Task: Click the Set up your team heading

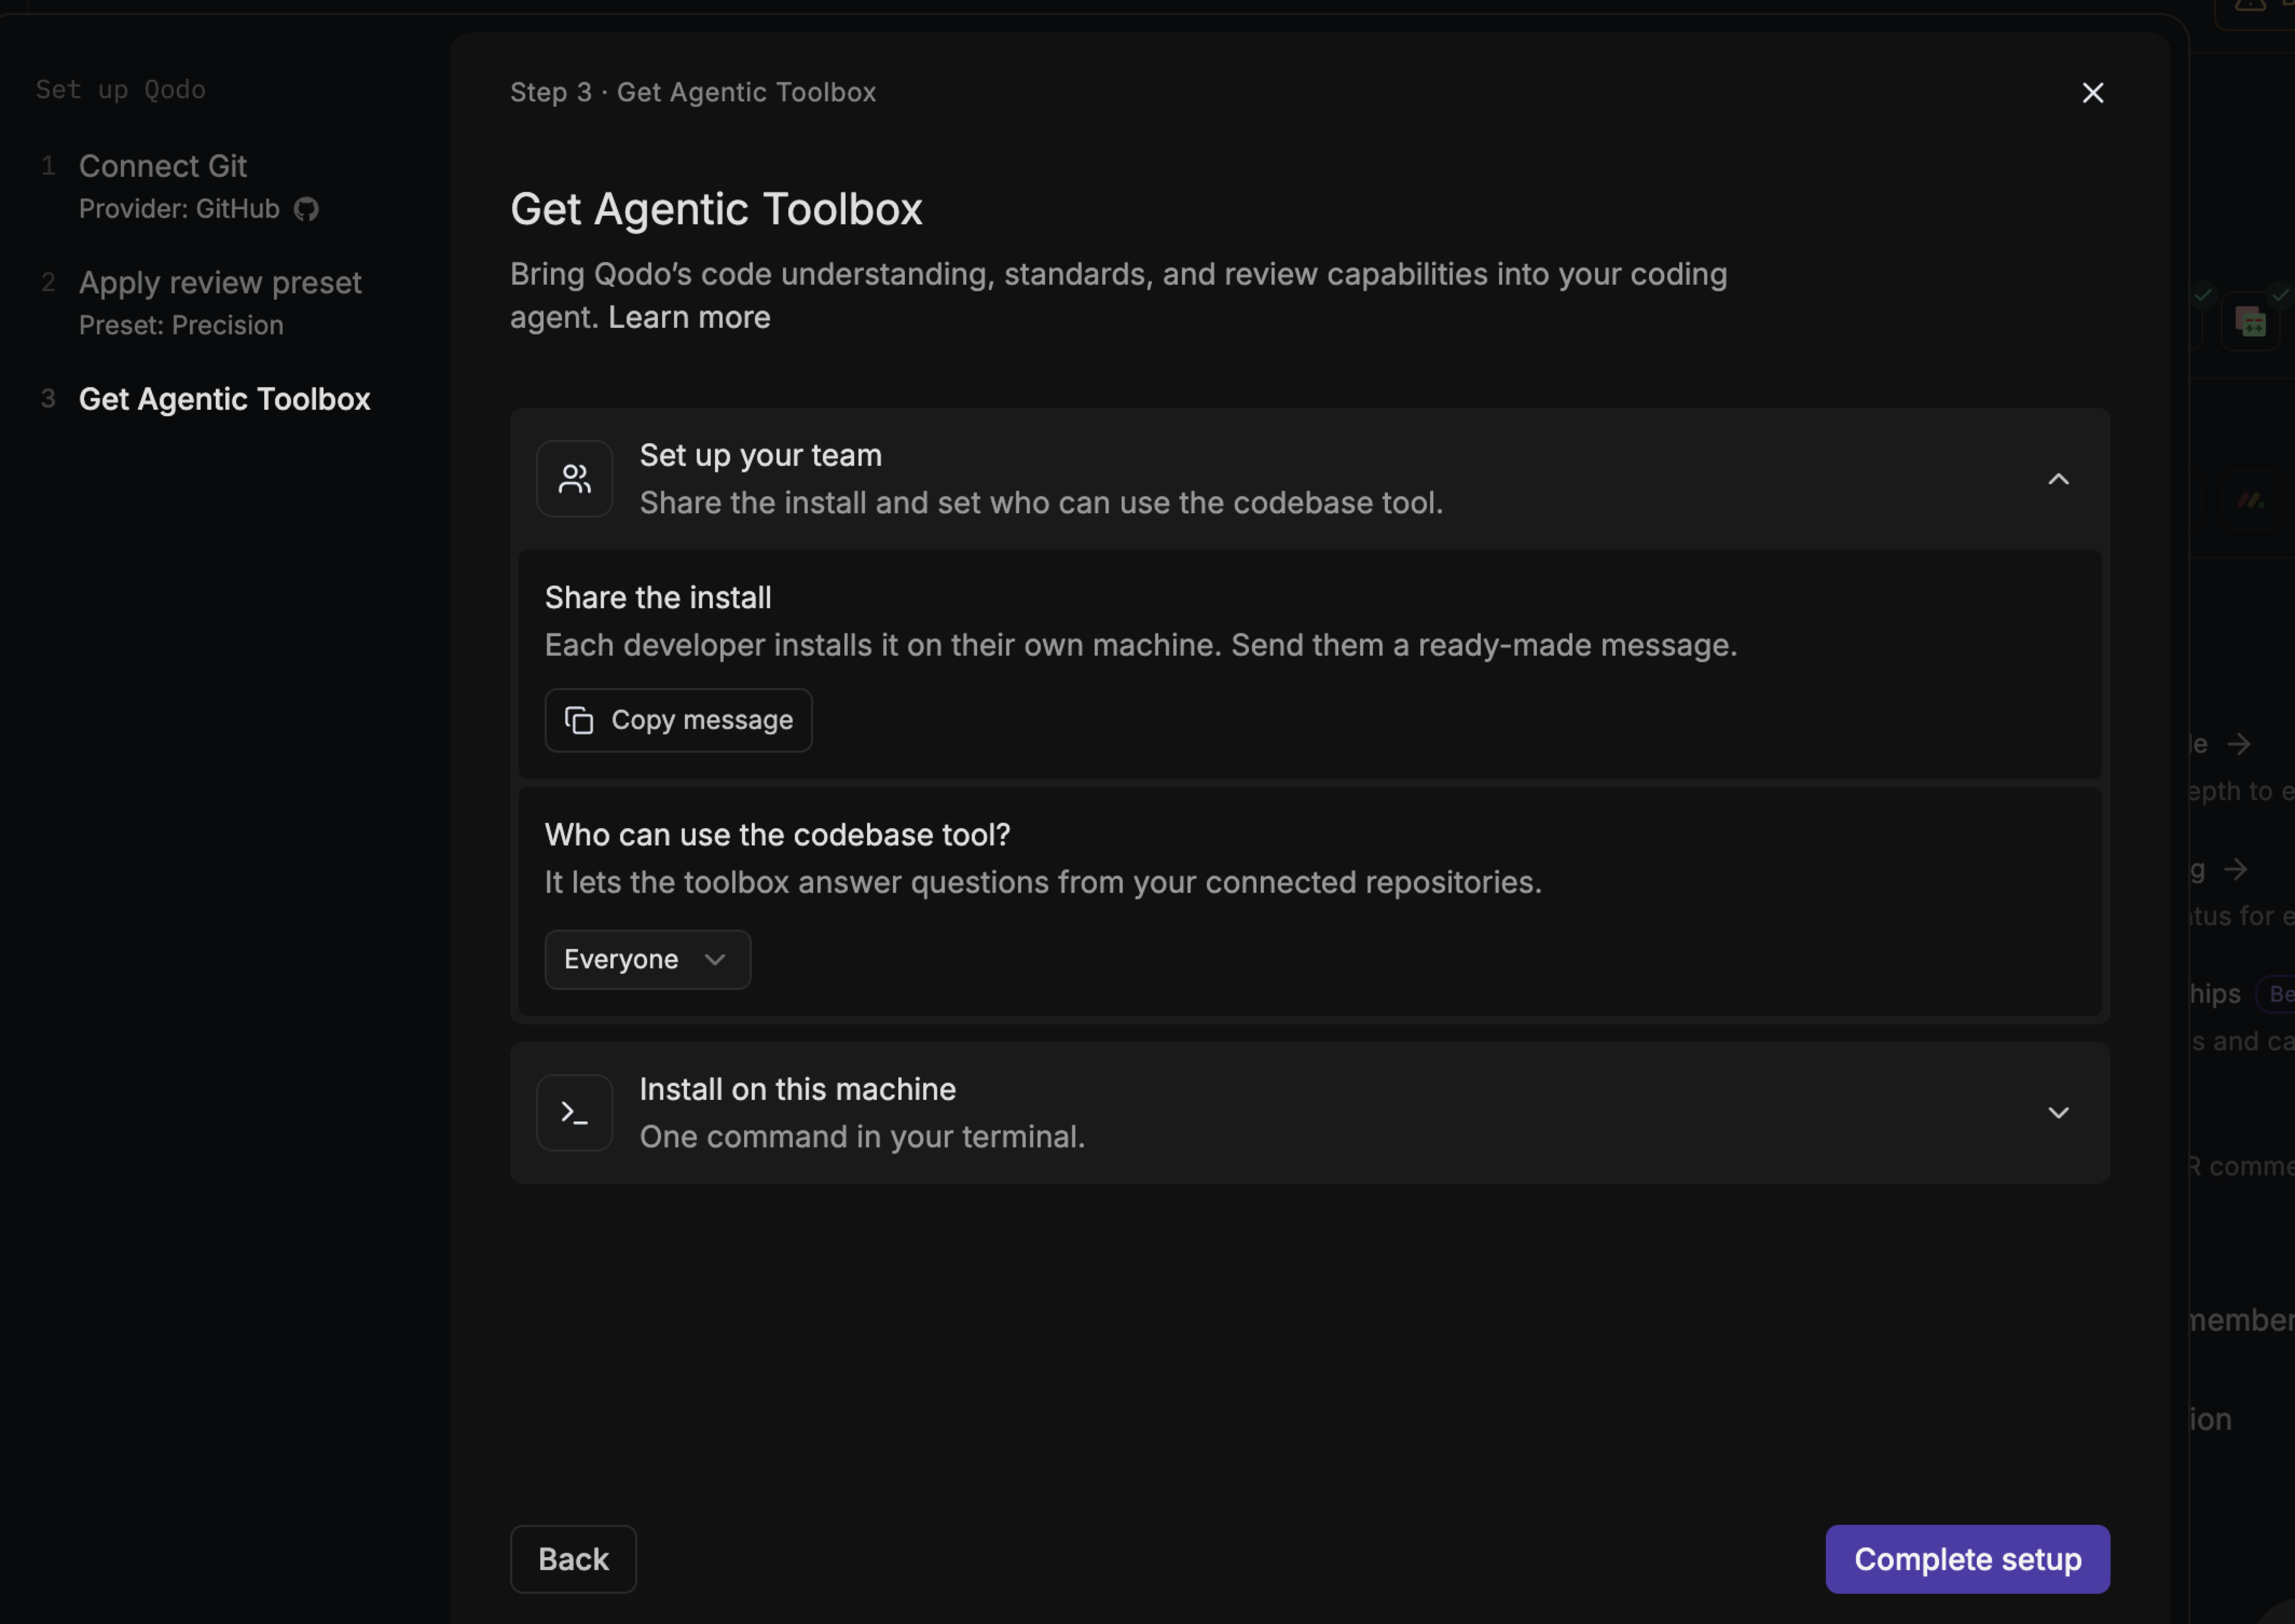Action: click(x=760, y=456)
